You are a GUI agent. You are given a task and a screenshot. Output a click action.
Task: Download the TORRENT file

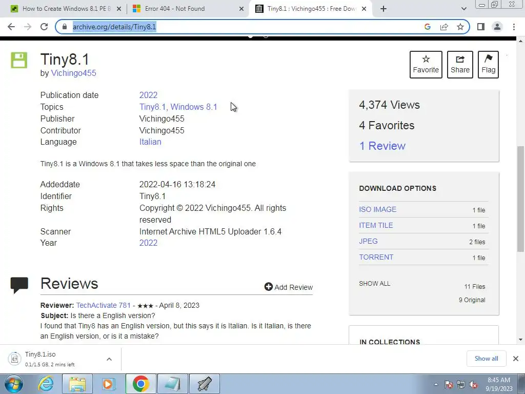pyautogui.click(x=376, y=258)
